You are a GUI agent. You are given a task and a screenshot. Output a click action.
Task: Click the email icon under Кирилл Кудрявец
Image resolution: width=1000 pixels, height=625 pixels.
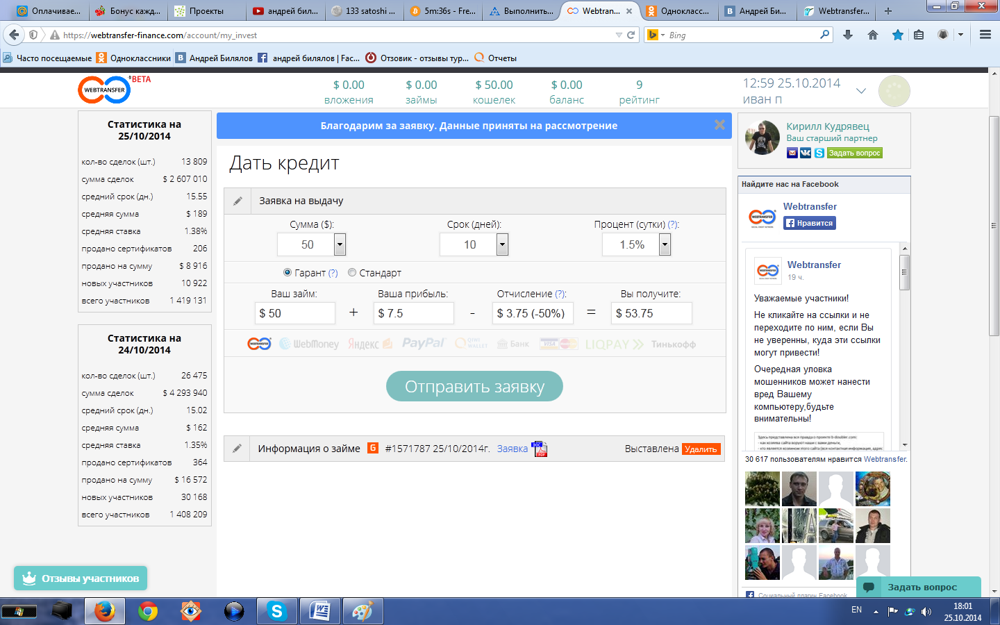792,153
